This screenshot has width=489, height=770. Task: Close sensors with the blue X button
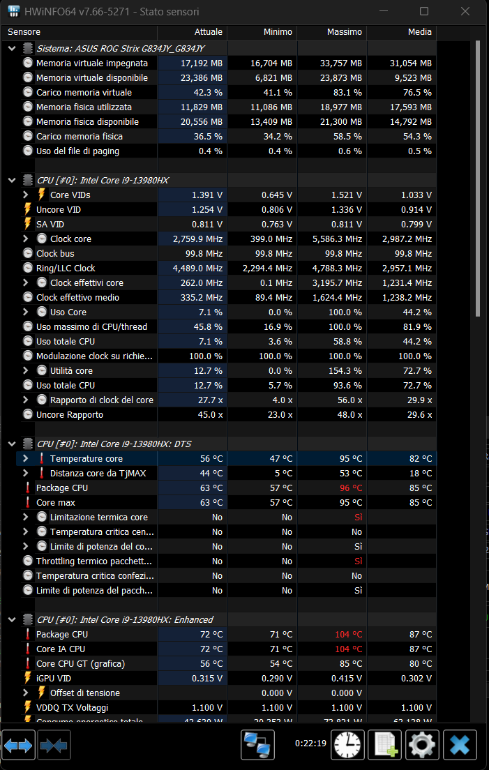460,744
